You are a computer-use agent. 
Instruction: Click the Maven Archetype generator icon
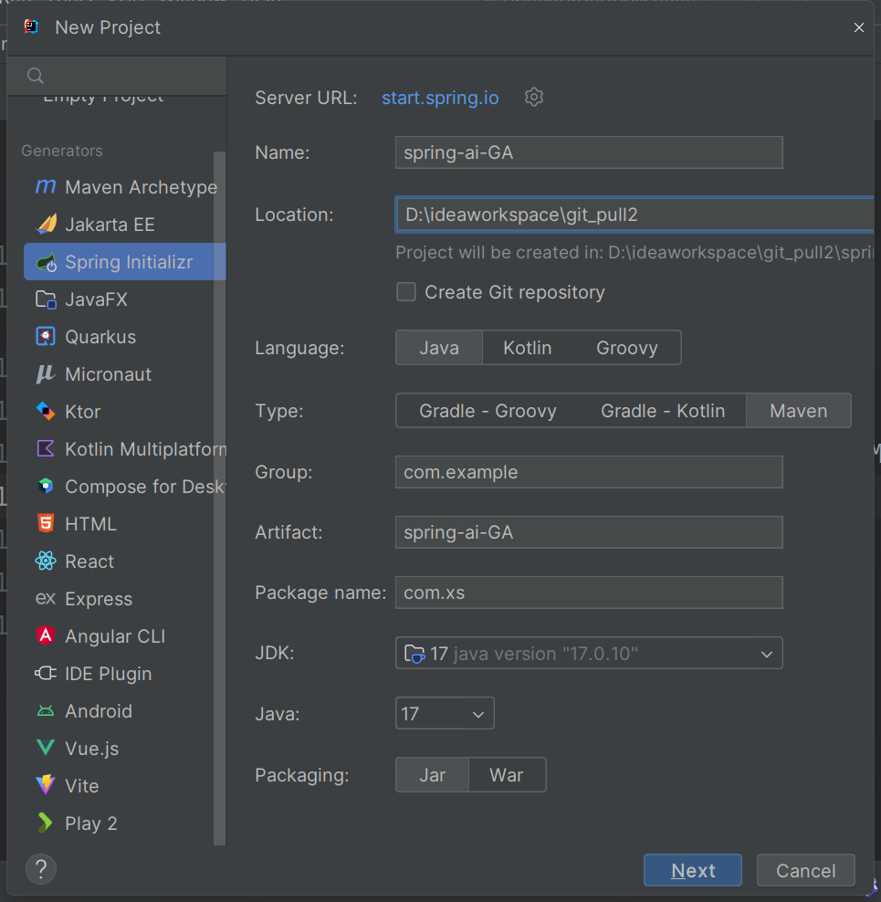click(46, 187)
